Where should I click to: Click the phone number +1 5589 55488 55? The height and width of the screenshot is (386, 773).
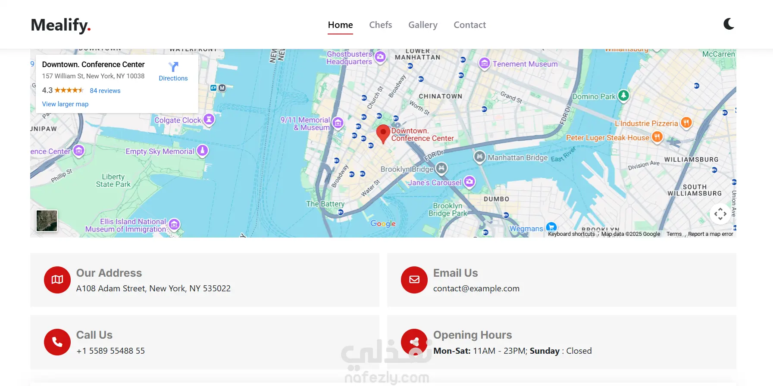click(x=111, y=351)
